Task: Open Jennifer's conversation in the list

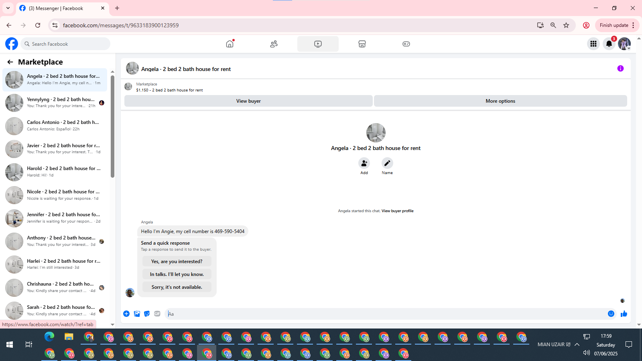Action: 55,218
